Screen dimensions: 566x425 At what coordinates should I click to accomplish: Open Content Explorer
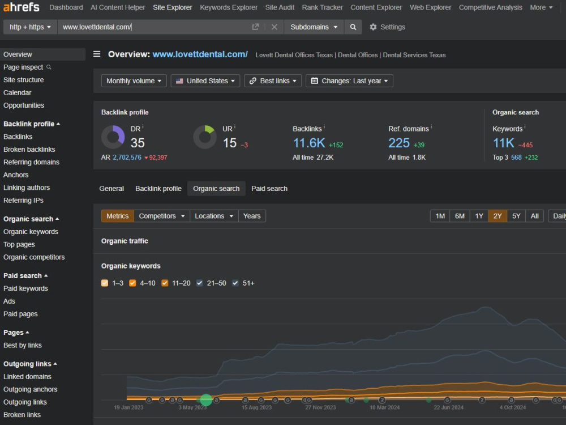click(x=376, y=7)
